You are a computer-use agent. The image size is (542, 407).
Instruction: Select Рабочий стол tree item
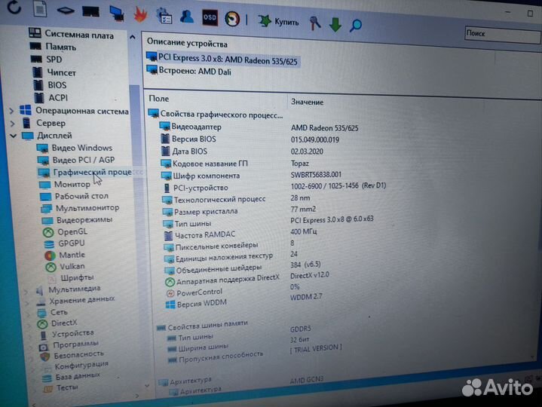75,196
